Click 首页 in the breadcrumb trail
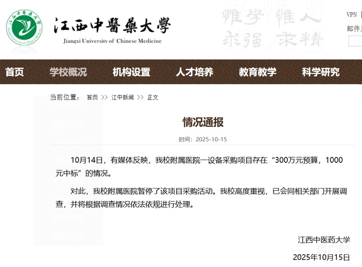Screen dimensions: 362x267 [x=92, y=97]
